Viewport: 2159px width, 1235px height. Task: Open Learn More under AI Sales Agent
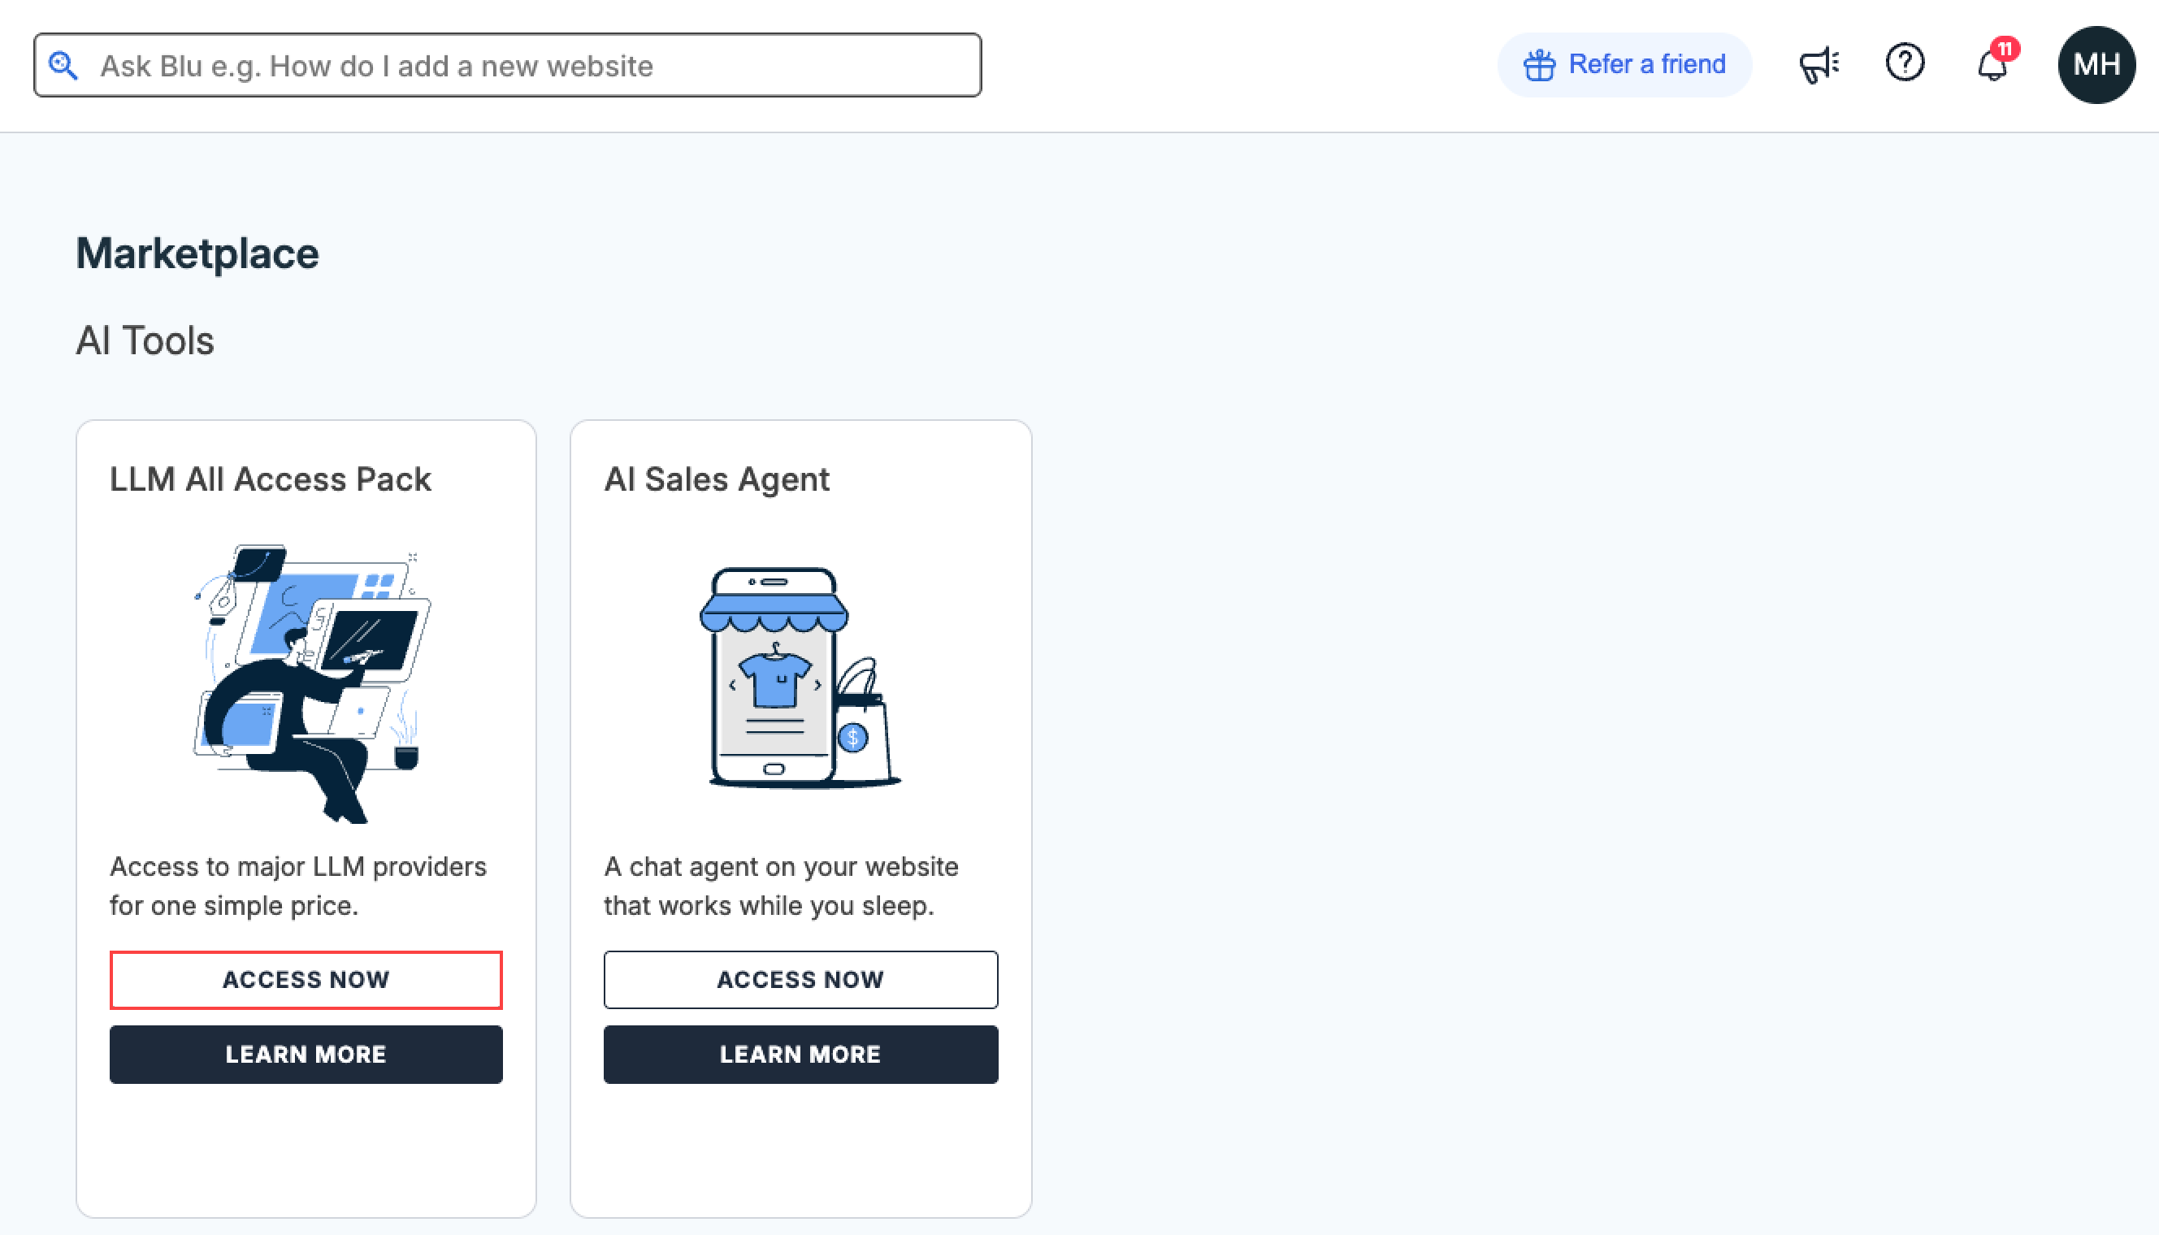pyautogui.click(x=800, y=1055)
